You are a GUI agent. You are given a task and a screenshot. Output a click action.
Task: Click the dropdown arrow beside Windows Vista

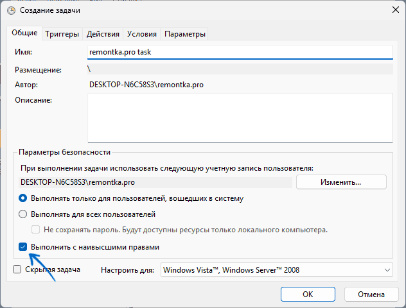coord(385,270)
